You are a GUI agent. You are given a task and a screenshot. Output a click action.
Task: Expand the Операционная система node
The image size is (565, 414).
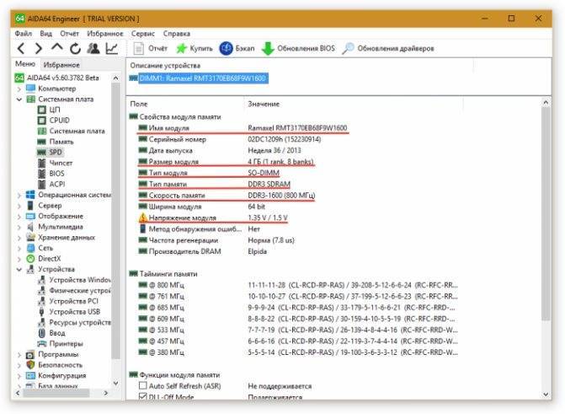pyautogui.click(x=19, y=195)
